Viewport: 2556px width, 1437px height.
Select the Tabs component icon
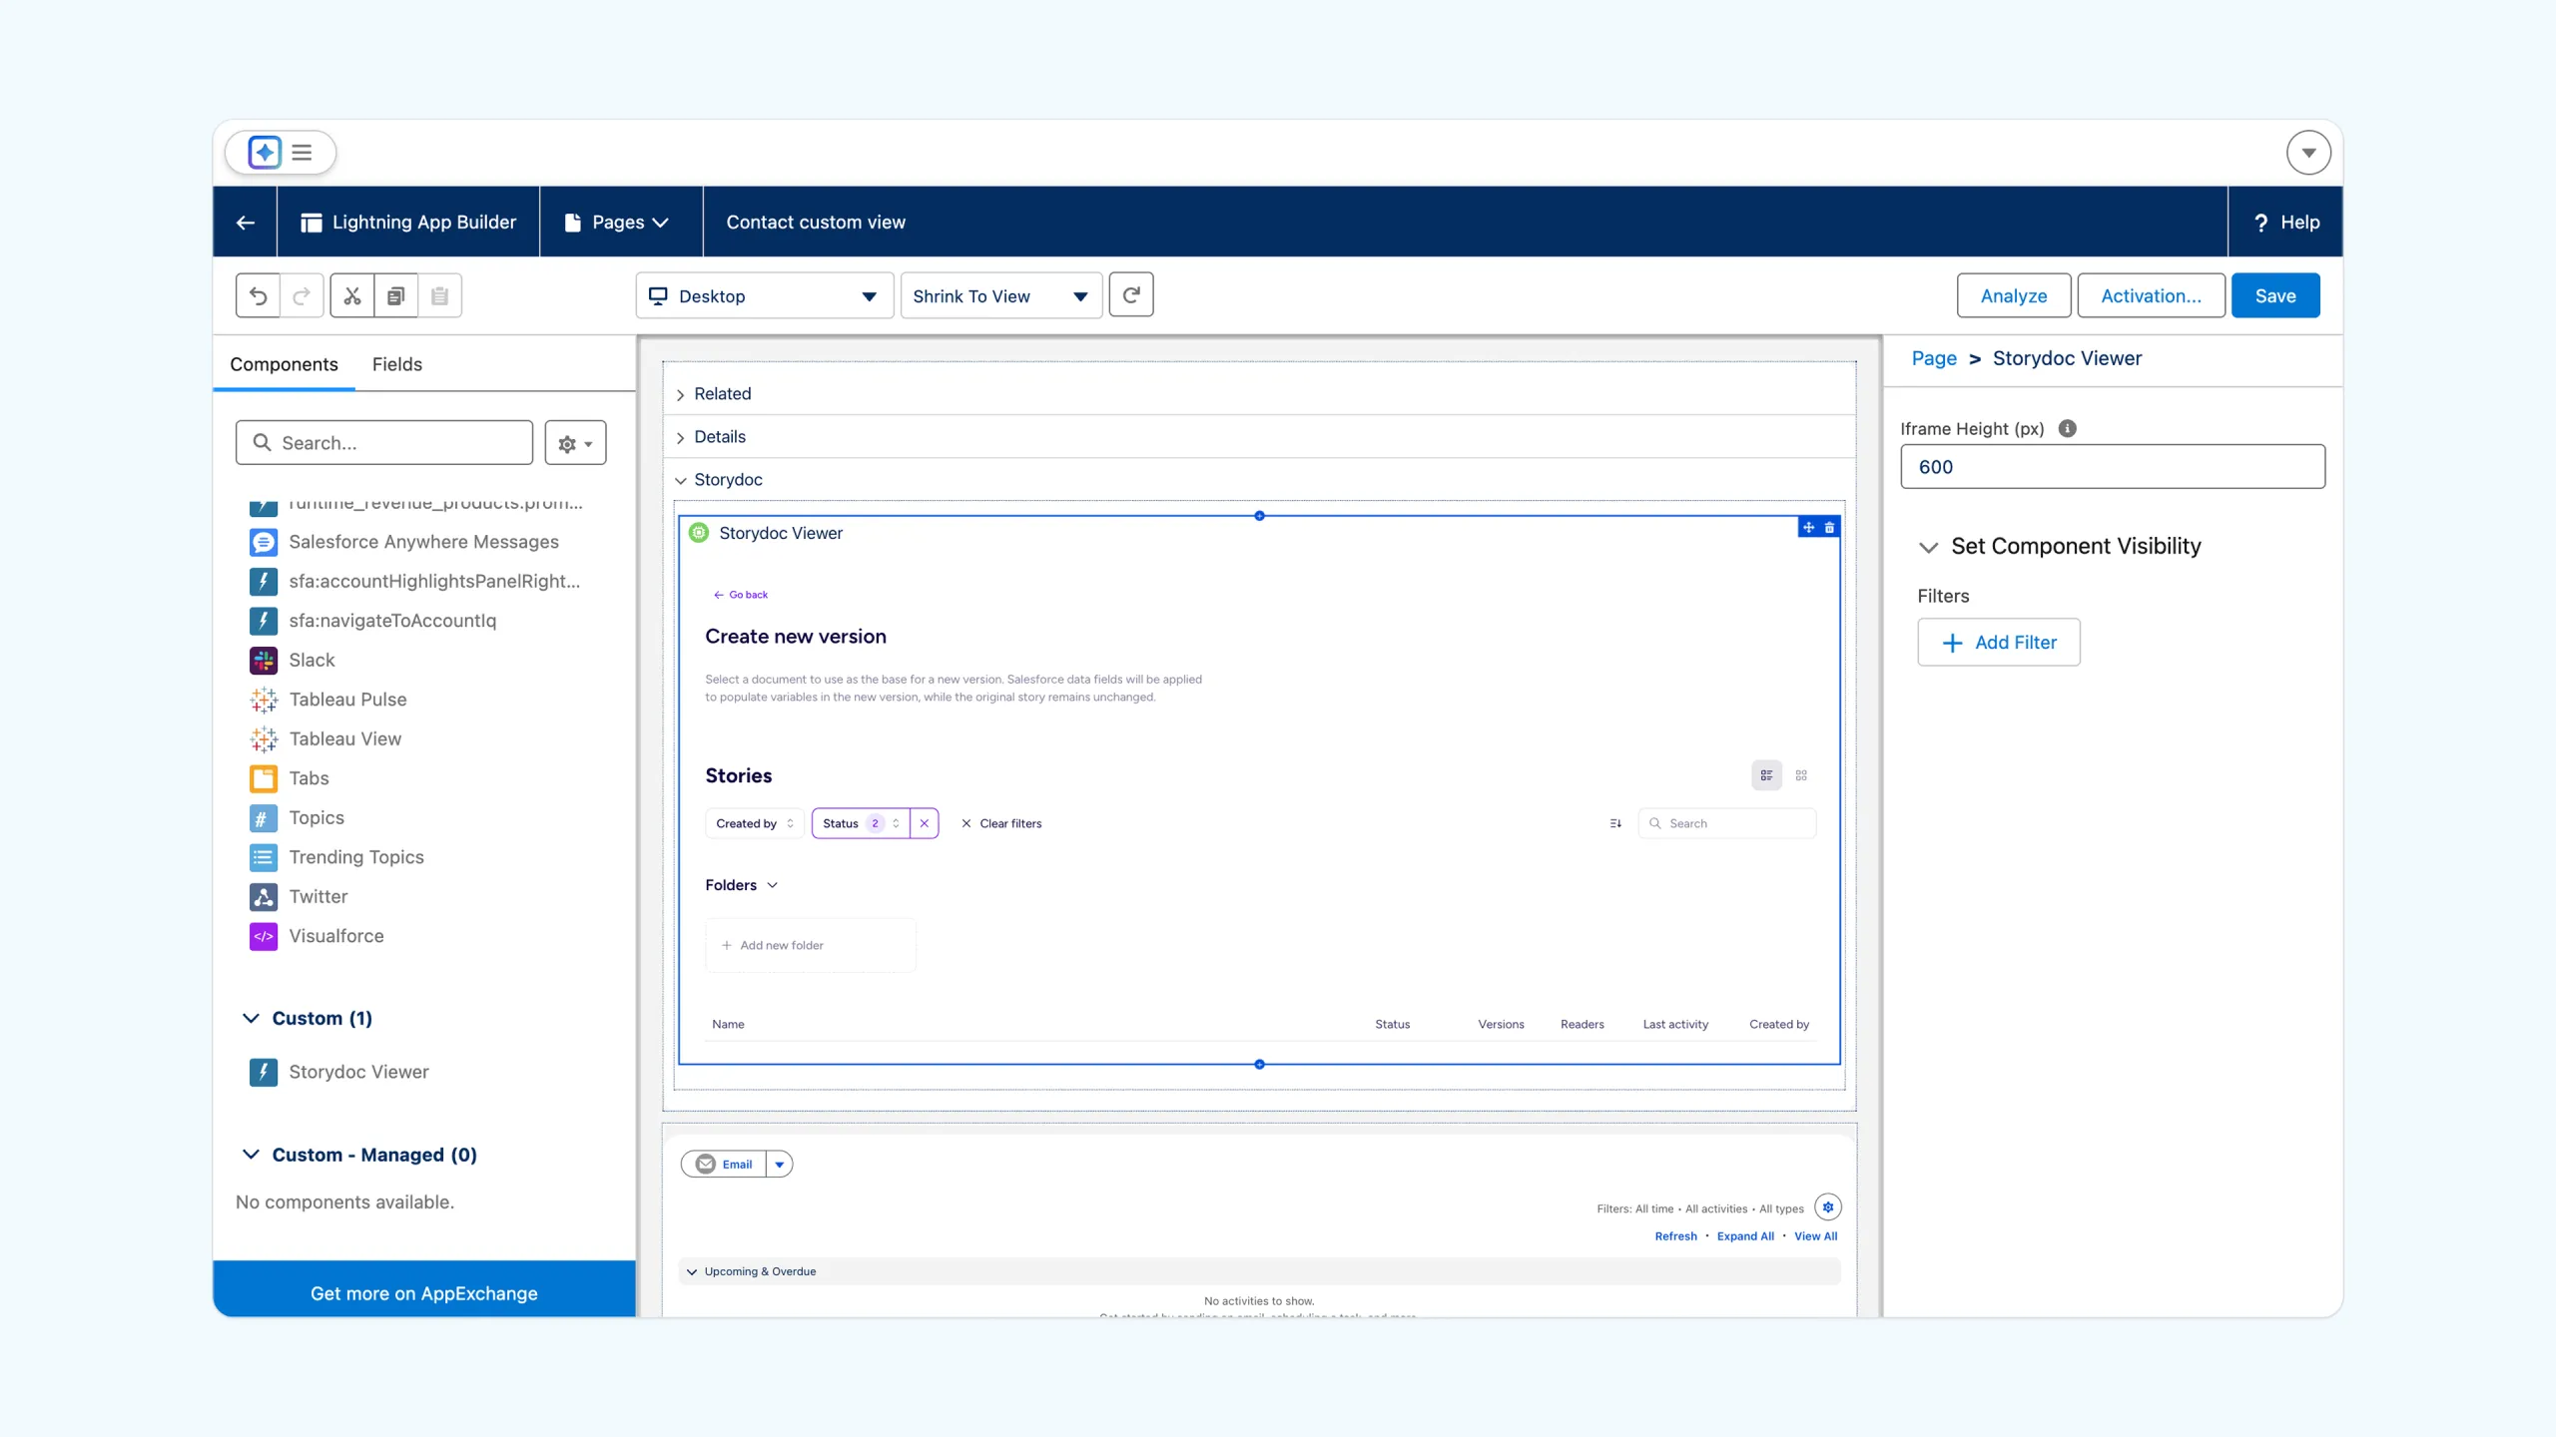tap(264, 778)
